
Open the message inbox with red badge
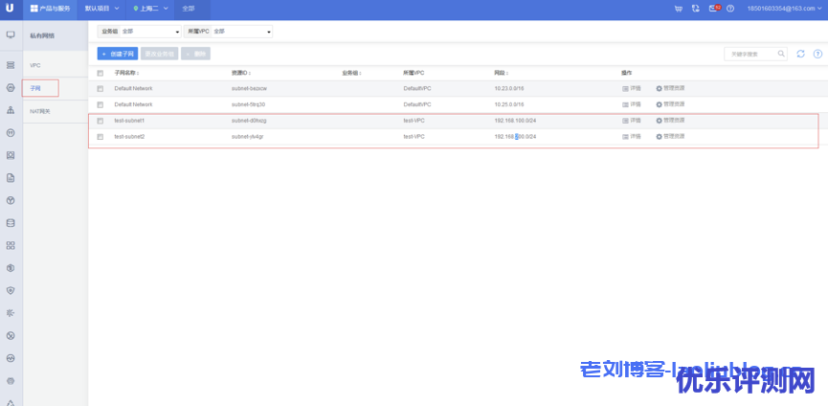click(x=713, y=9)
